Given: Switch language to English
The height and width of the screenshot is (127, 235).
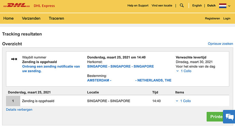Looking at the screenshot, I should point(197,5).
